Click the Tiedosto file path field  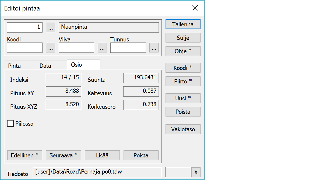[97, 172]
